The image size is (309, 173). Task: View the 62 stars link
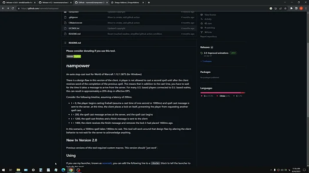pyautogui.click(x=208, y=24)
